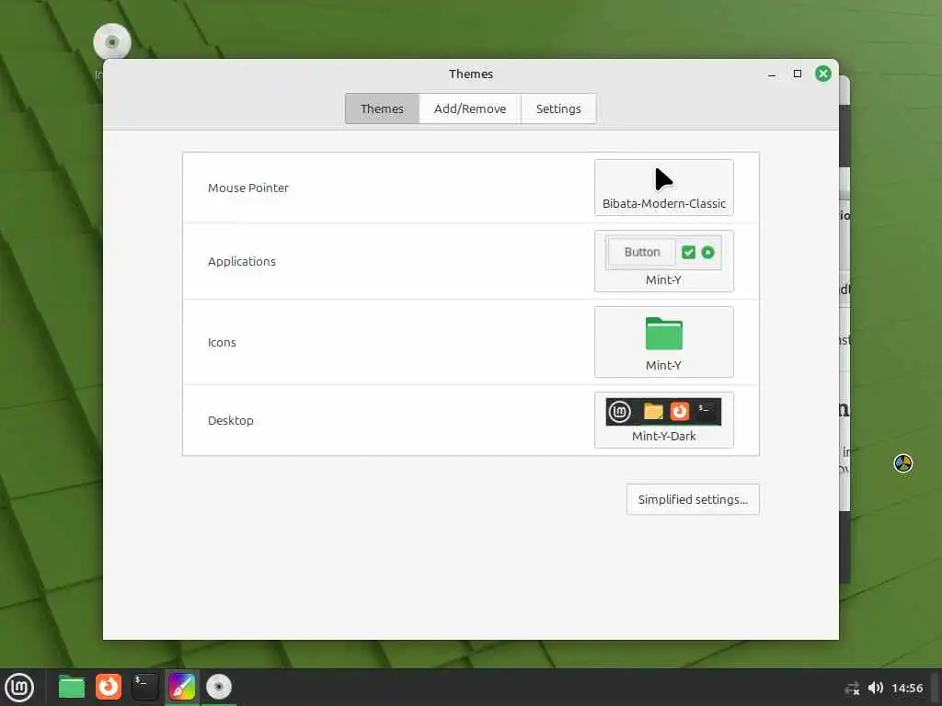The height and width of the screenshot is (706, 942).
Task: Click the Mouse Pointer label
Action: click(x=248, y=188)
